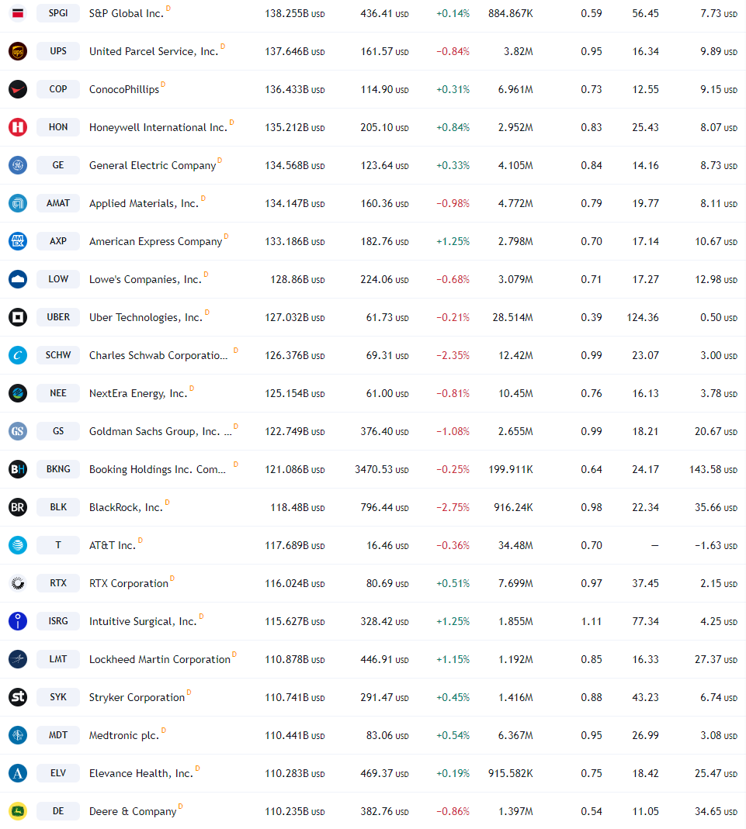Click EPS value −1.63 USD

[716, 546]
